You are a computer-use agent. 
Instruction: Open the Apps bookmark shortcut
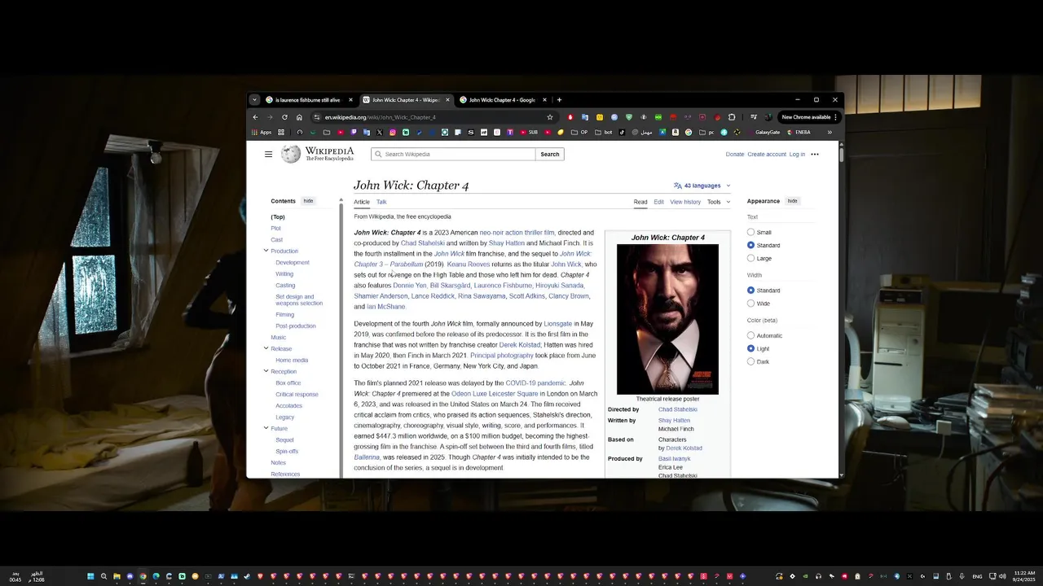tap(261, 132)
